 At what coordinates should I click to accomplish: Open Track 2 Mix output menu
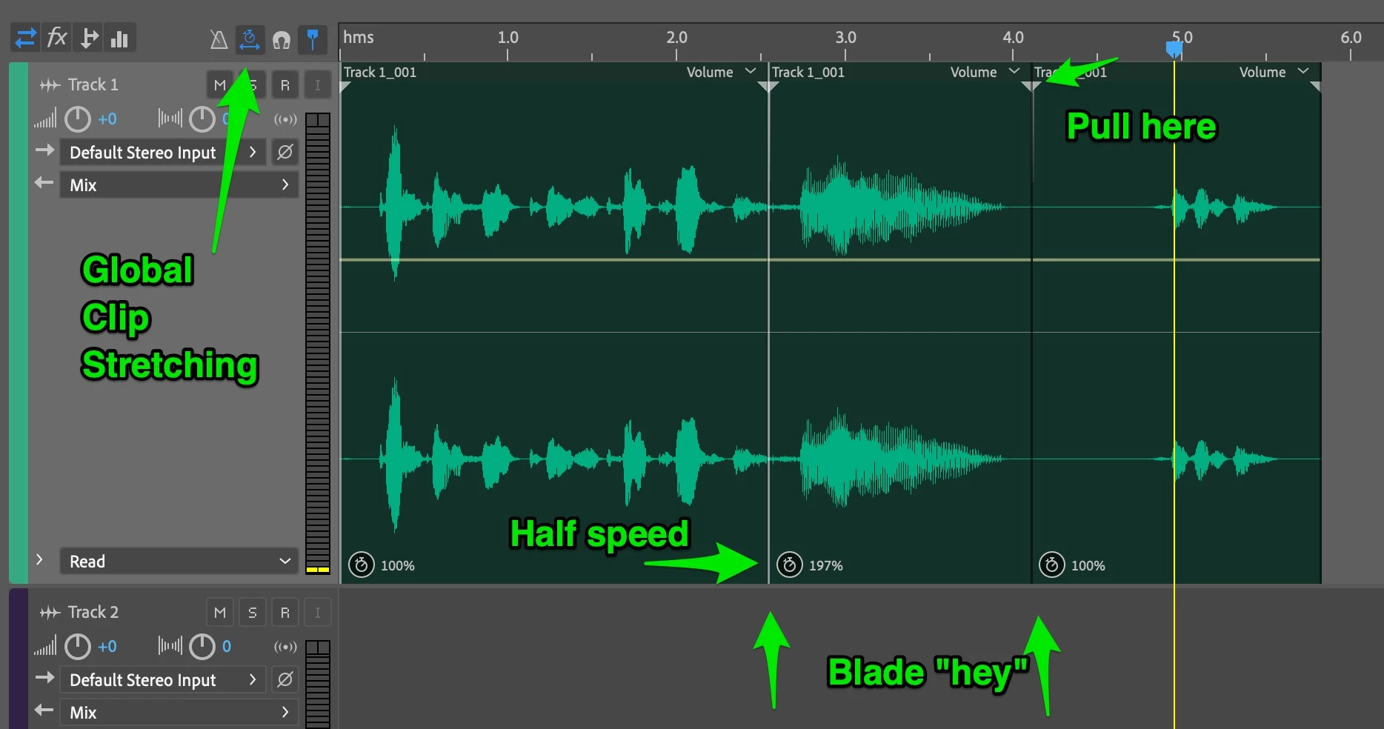click(x=179, y=713)
